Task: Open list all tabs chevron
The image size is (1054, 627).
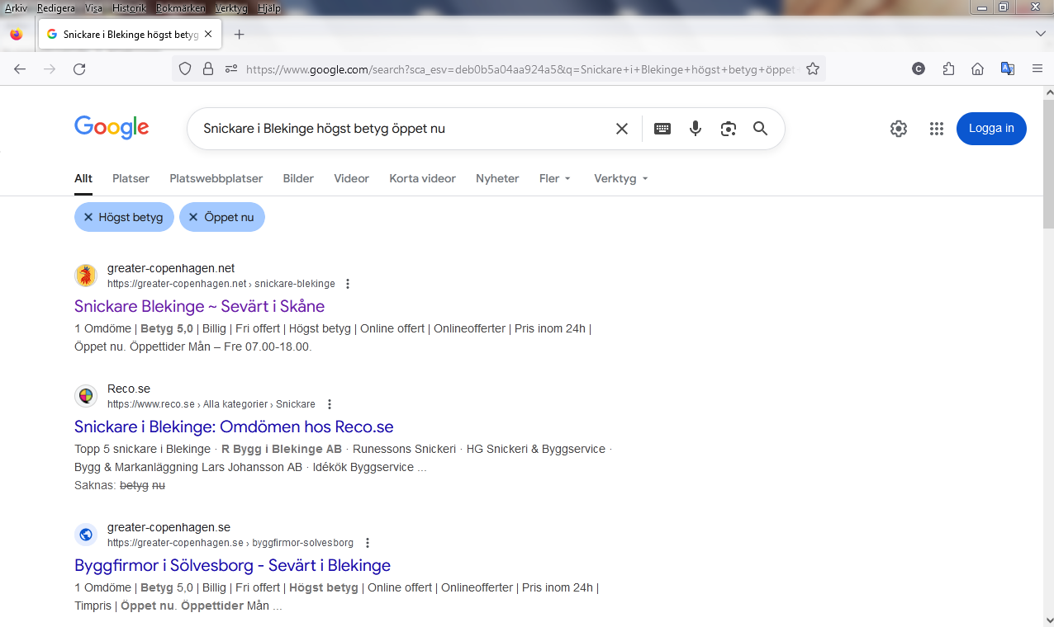Action: (x=1040, y=34)
